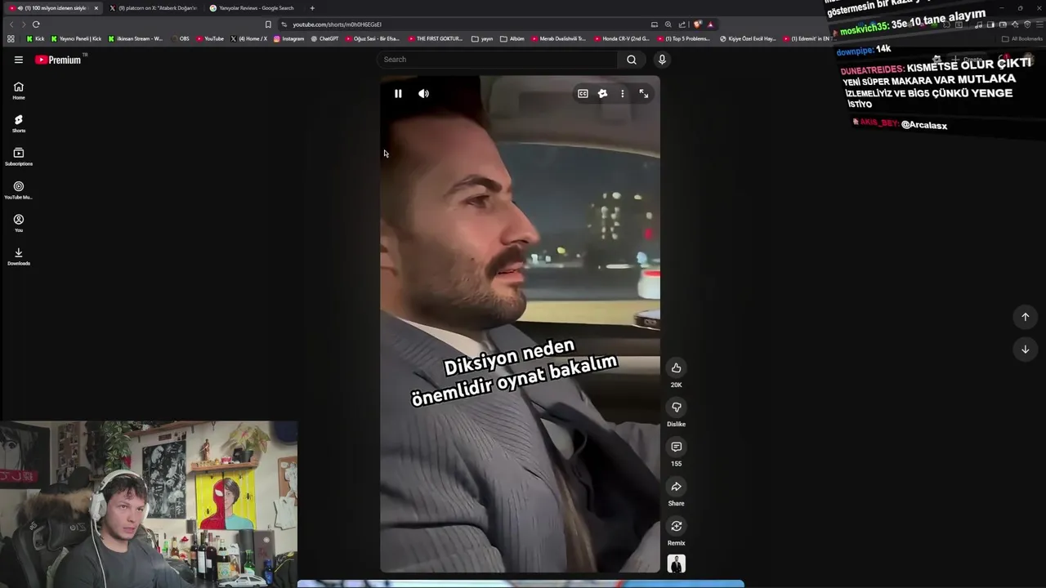
Task: Open the YouTube hamburger guide menu
Action: [x=18, y=60]
